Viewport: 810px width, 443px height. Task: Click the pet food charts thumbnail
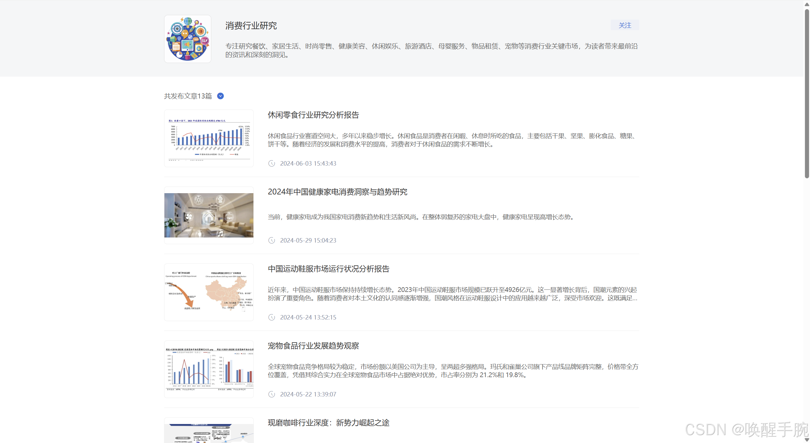pyautogui.click(x=209, y=369)
